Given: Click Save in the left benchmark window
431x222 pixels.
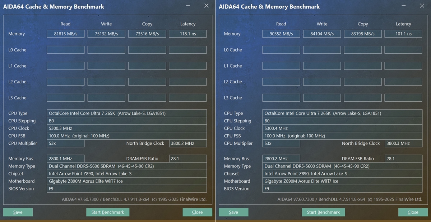Looking at the screenshot, I should 18,212.
